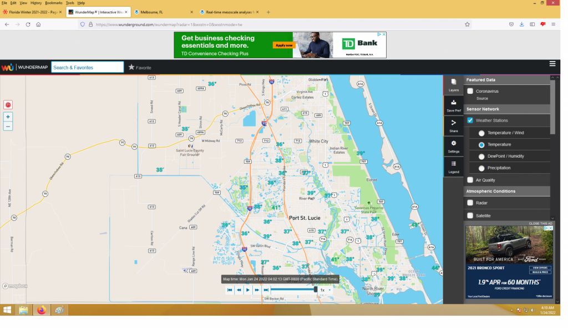
Task: Select the DewPoint / Humidity option
Action: point(481,157)
